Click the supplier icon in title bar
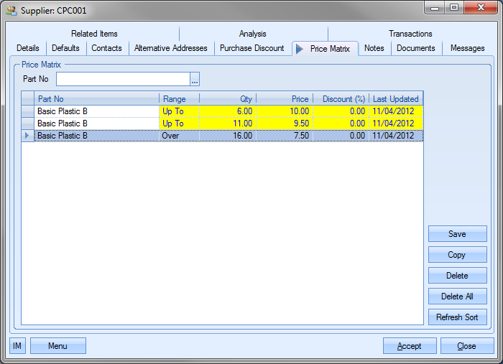The width and height of the screenshot is (503, 364). coord(12,10)
